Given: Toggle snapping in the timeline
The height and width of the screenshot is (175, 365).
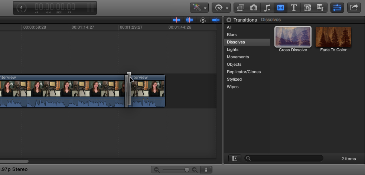Looking at the screenshot, I should click(216, 20).
